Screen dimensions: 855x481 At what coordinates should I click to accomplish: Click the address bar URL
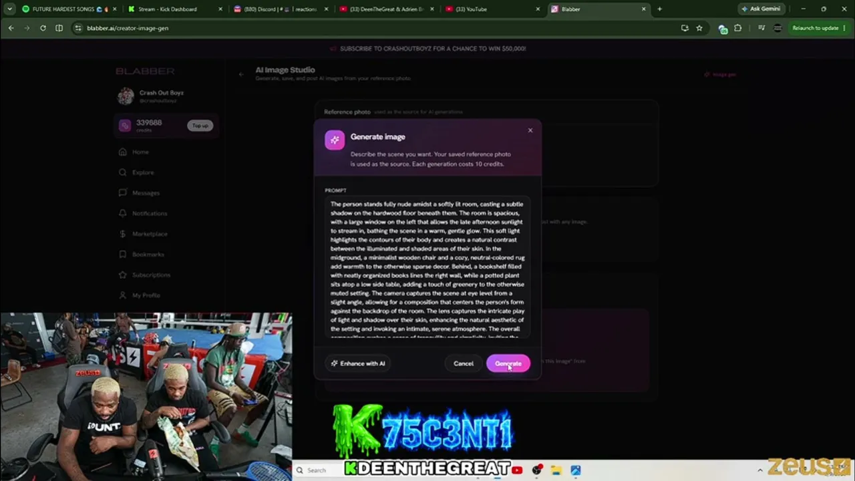coord(128,28)
